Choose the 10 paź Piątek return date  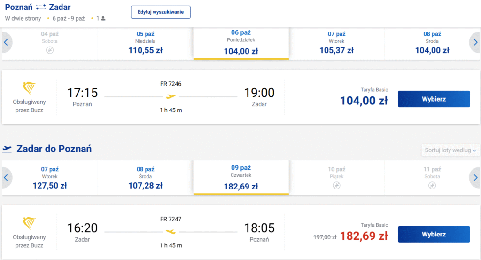336,178
